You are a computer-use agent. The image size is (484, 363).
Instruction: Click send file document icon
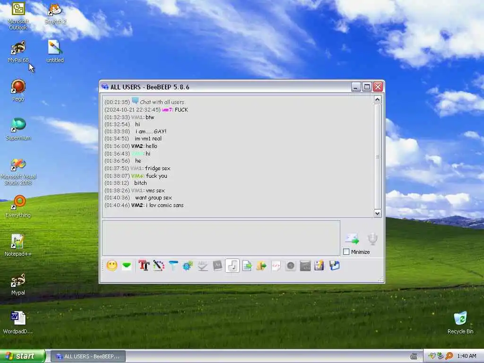[247, 266]
